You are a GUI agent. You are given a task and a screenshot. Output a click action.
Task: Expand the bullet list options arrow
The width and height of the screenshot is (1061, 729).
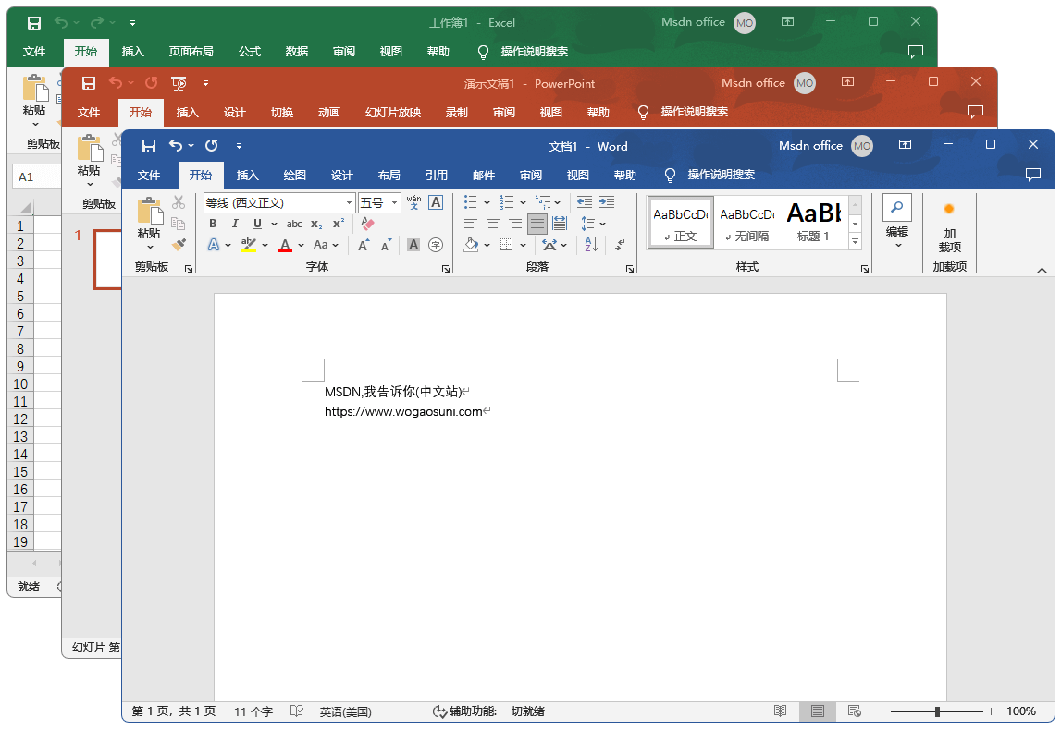point(487,202)
